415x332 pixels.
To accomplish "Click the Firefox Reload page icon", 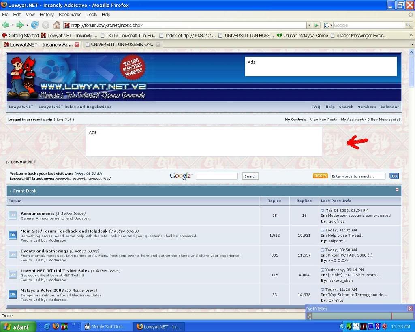I will coord(34,25).
